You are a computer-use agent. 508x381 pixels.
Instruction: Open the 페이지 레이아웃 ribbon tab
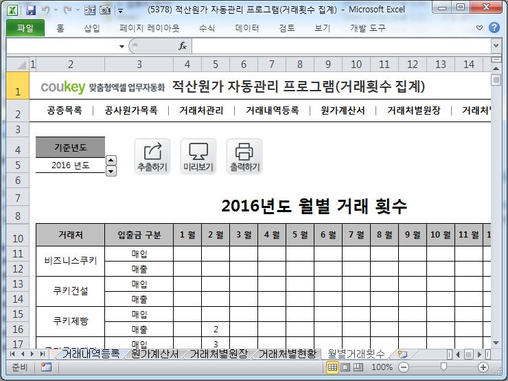tap(150, 28)
